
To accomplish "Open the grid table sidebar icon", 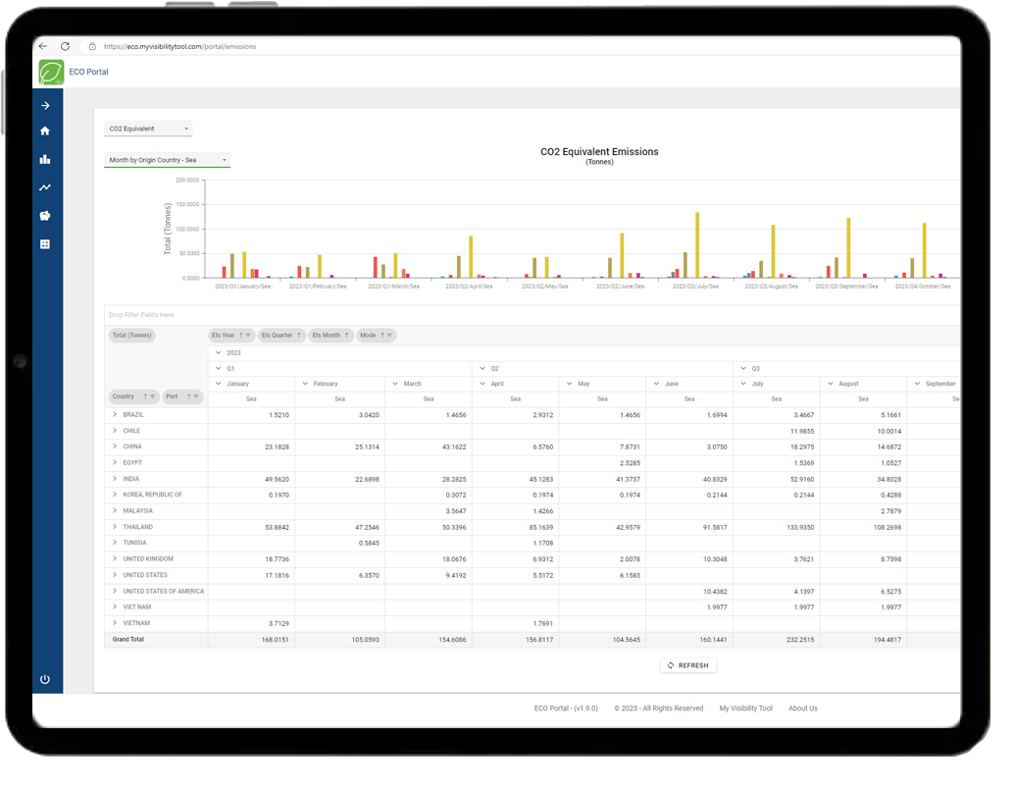I will (45, 244).
